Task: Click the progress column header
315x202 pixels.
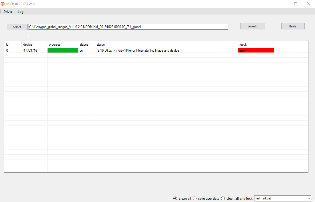Action: click(63, 45)
